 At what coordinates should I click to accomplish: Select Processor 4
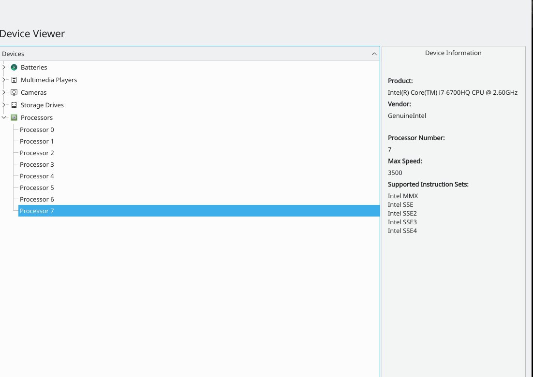coord(37,176)
